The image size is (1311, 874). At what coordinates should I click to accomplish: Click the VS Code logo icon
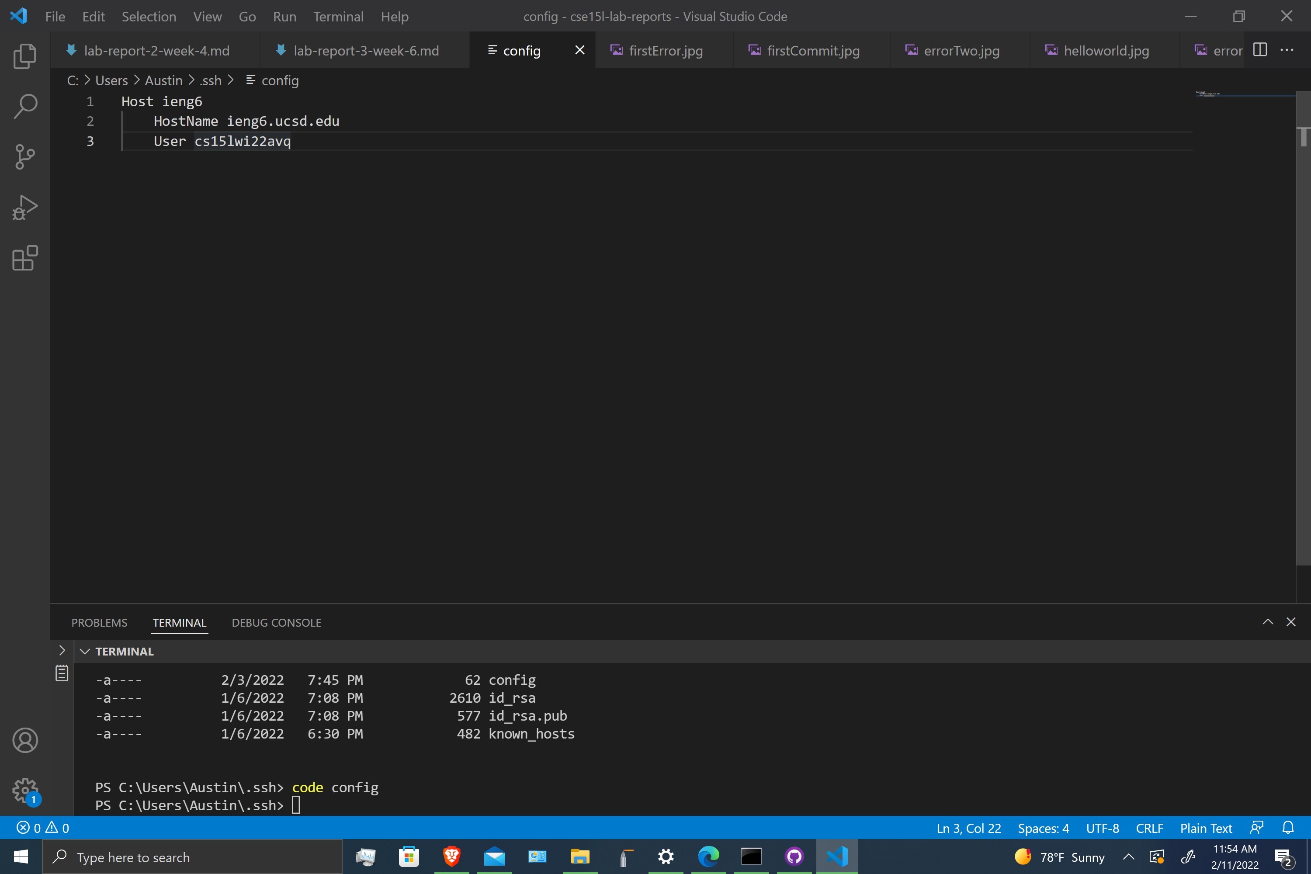tap(18, 16)
